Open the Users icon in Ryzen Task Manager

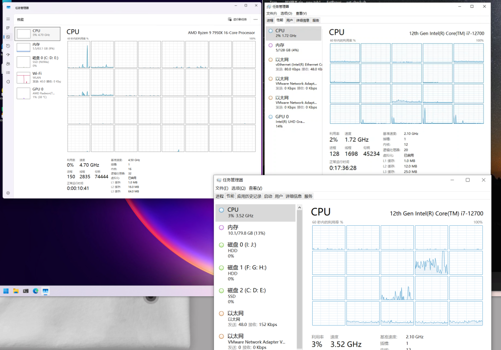click(x=8, y=64)
